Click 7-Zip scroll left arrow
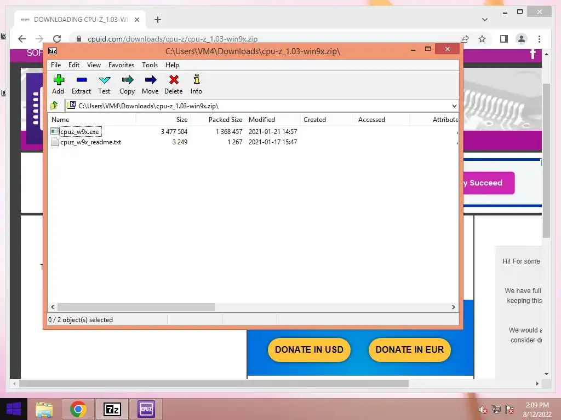The height and width of the screenshot is (420, 561). [53, 307]
